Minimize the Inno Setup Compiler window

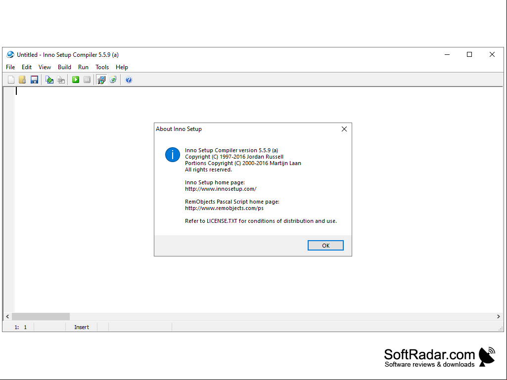pyautogui.click(x=447, y=55)
